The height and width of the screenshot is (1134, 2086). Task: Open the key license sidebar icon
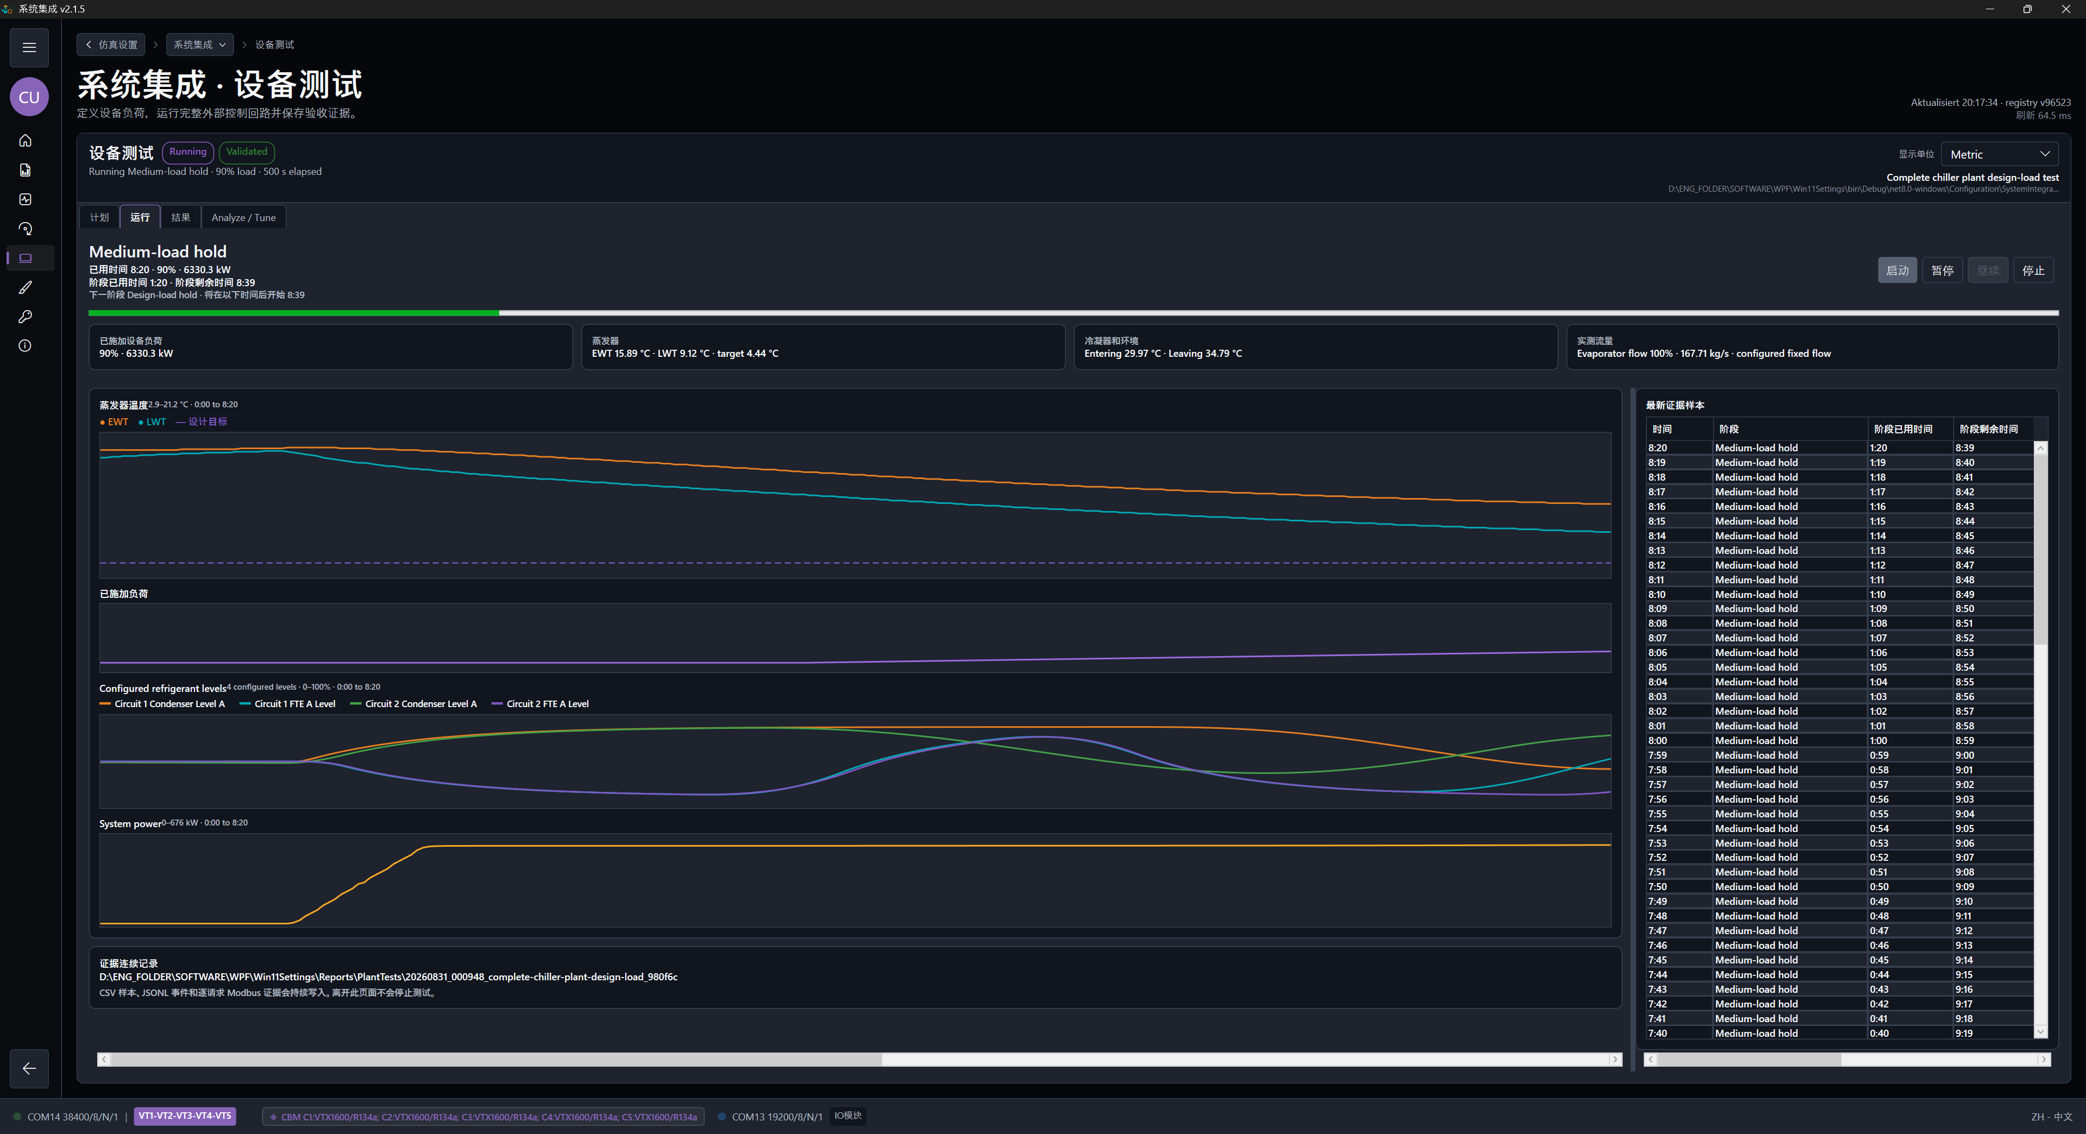click(x=25, y=317)
